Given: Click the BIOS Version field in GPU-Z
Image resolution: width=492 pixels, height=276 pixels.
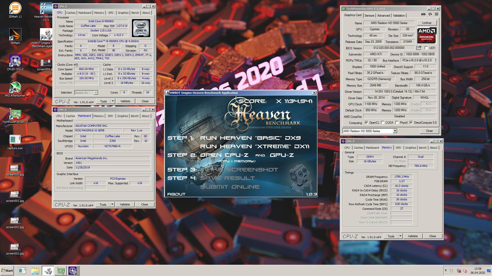Looking at the screenshot, I should coord(389,48).
